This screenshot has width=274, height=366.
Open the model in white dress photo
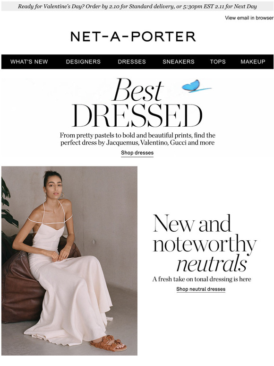point(69,261)
